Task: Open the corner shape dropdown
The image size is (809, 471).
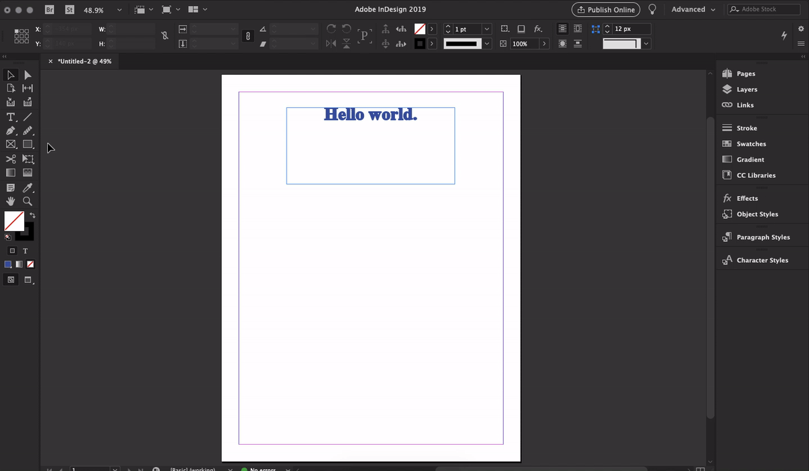Action: coord(647,44)
